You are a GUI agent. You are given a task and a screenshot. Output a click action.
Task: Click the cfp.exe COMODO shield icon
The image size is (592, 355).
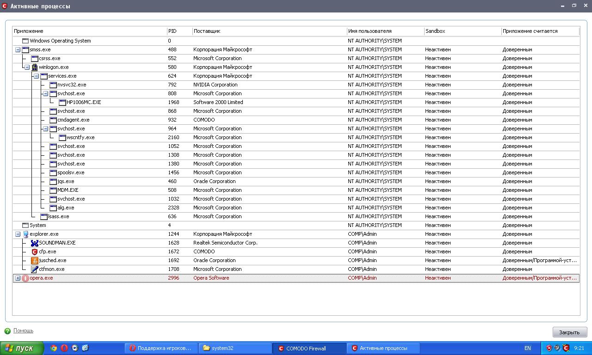click(34, 251)
